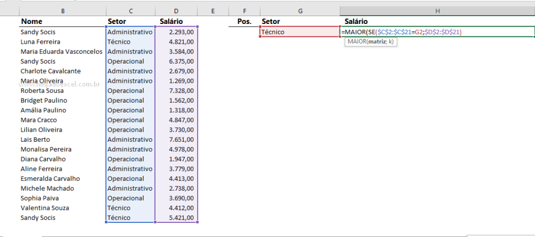Click Operacional sector next to Roberta Sousa
Screen dimensions: 535x237
click(x=126, y=91)
